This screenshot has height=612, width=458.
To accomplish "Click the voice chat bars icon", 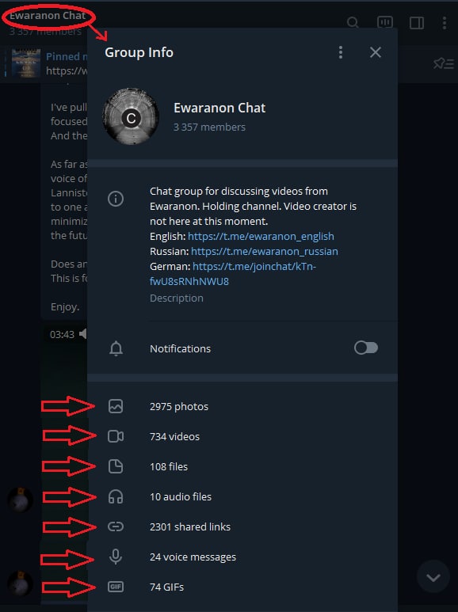I will point(385,22).
